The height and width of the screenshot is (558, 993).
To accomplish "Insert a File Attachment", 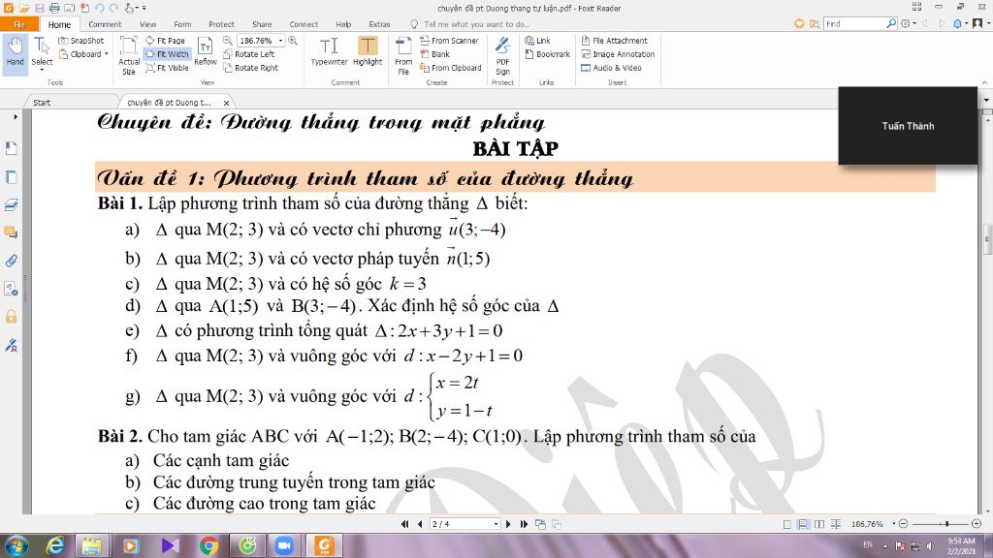I will [614, 41].
